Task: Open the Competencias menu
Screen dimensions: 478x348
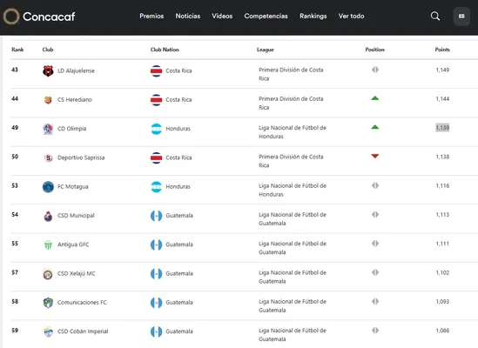Action: pos(266,17)
